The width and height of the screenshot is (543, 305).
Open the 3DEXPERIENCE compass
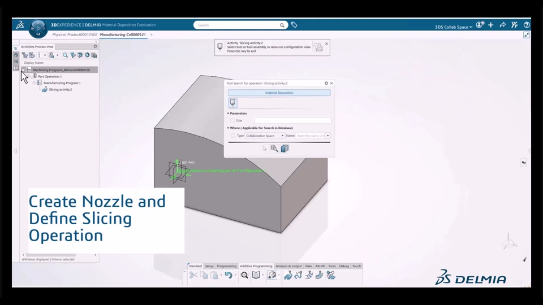click(38, 28)
